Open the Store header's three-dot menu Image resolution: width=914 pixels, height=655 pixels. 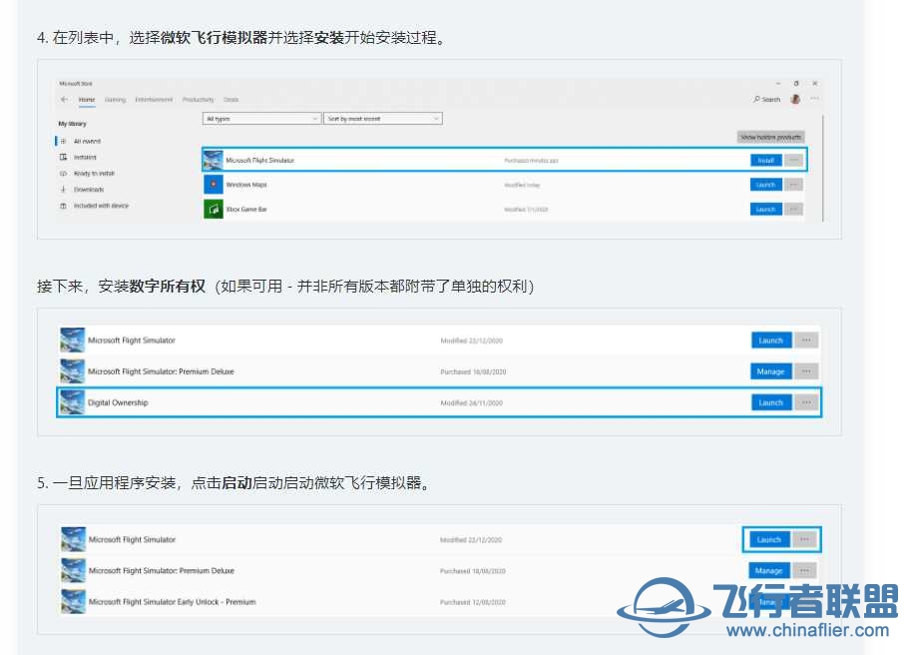coord(814,99)
